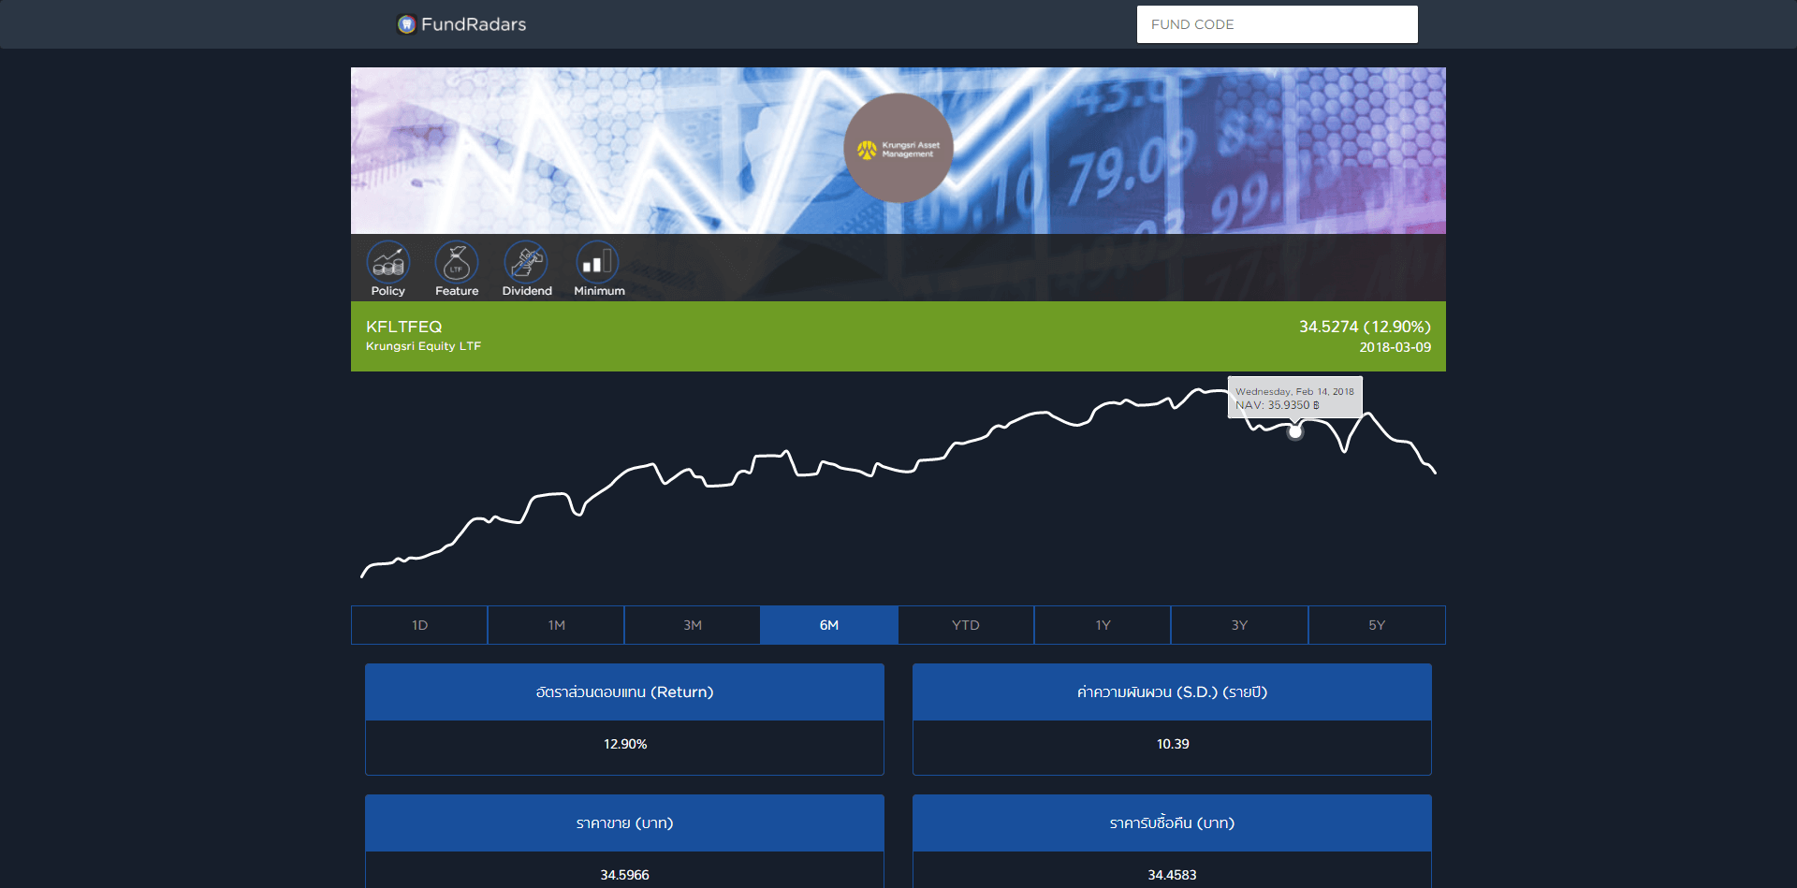
Task: Click the selling price 34.5966
Action: [x=624, y=875]
